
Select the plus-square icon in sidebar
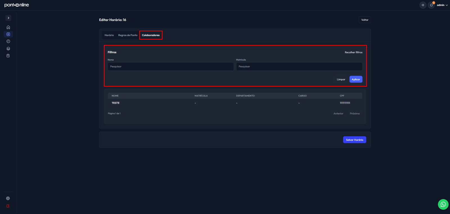pos(8,34)
